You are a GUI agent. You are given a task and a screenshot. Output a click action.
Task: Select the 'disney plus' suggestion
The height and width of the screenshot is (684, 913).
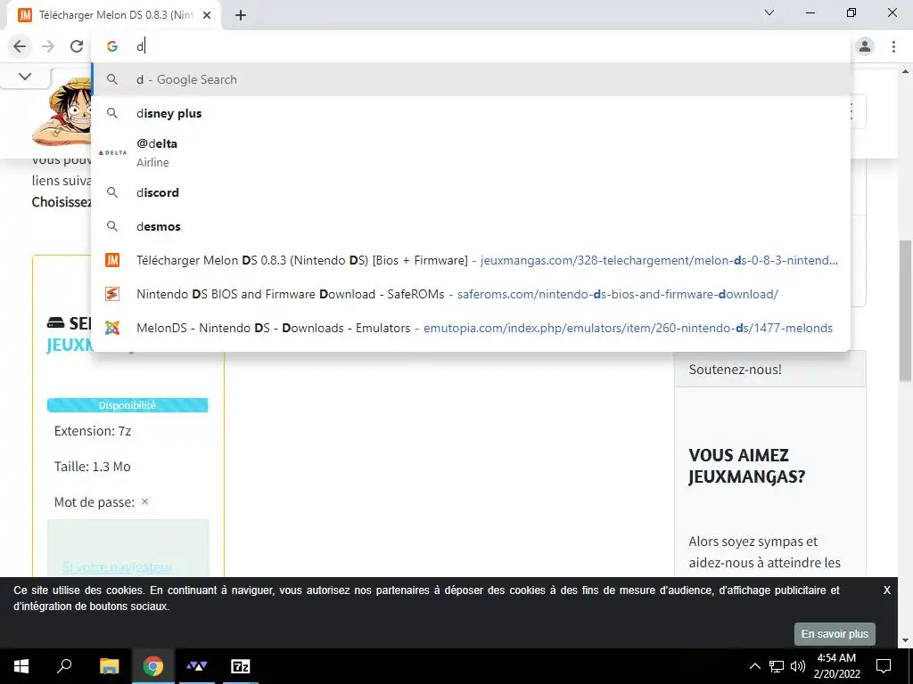471,113
